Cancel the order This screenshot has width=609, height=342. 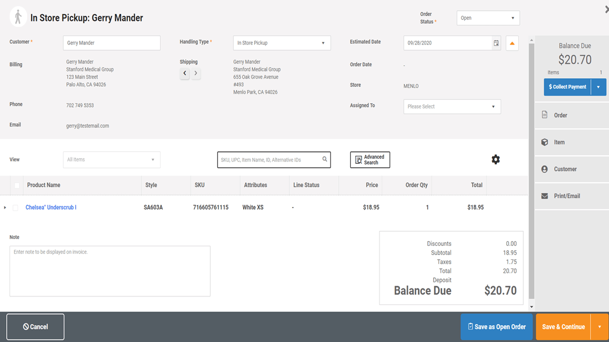click(36, 326)
